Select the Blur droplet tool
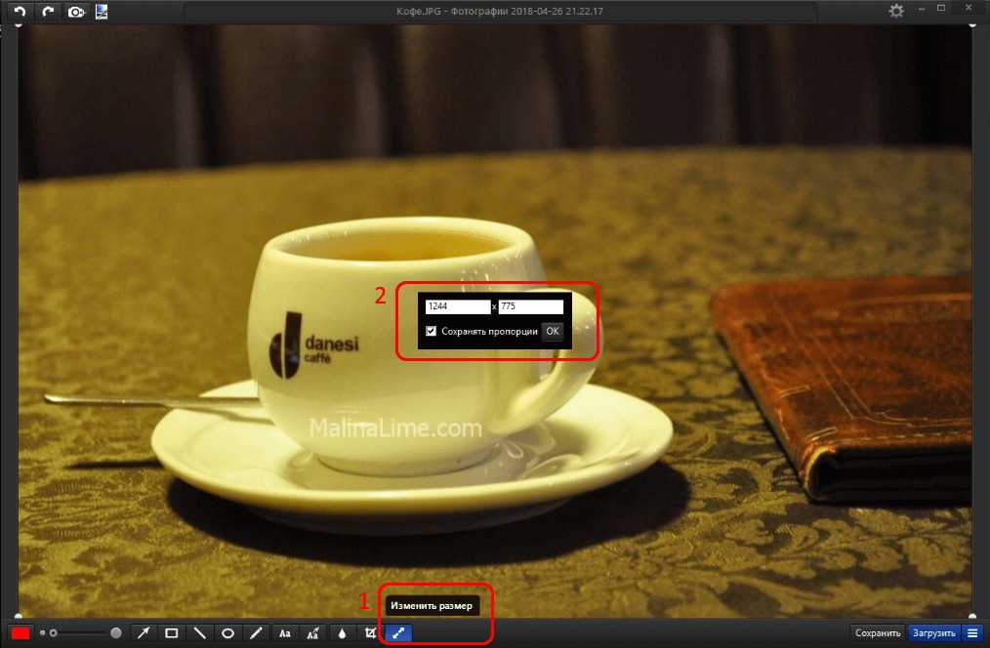This screenshot has width=990, height=648. pos(342,633)
